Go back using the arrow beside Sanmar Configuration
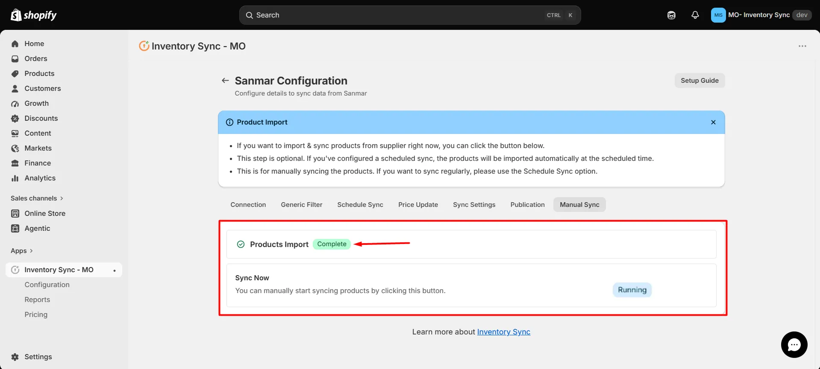The image size is (820, 369). coord(225,81)
